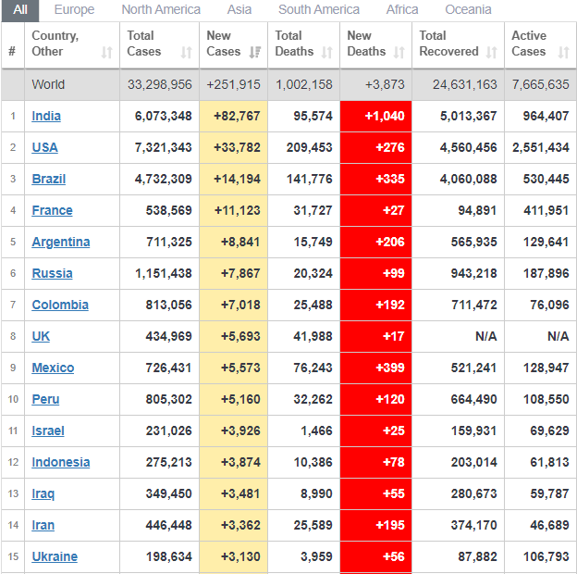This screenshot has height=574, width=577.
Task: Select the Africa tab
Action: point(402,9)
